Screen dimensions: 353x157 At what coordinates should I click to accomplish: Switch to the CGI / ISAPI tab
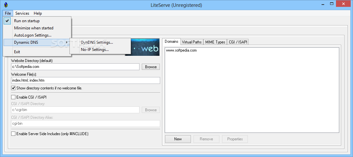[x=238, y=42]
